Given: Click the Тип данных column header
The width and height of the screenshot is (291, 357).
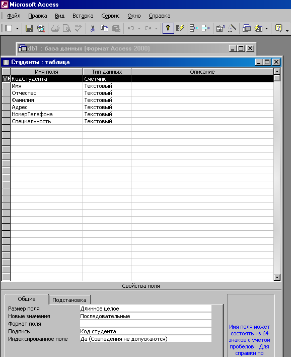Looking at the screenshot, I should click(x=107, y=72).
